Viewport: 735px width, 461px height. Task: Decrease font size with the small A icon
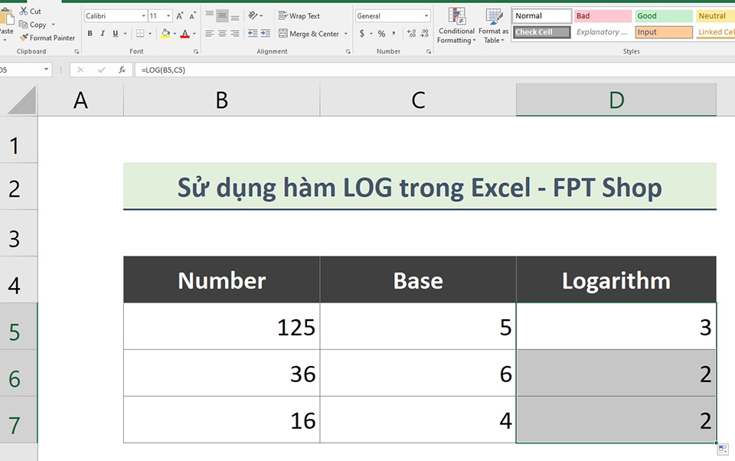click(x=192, y=16)
